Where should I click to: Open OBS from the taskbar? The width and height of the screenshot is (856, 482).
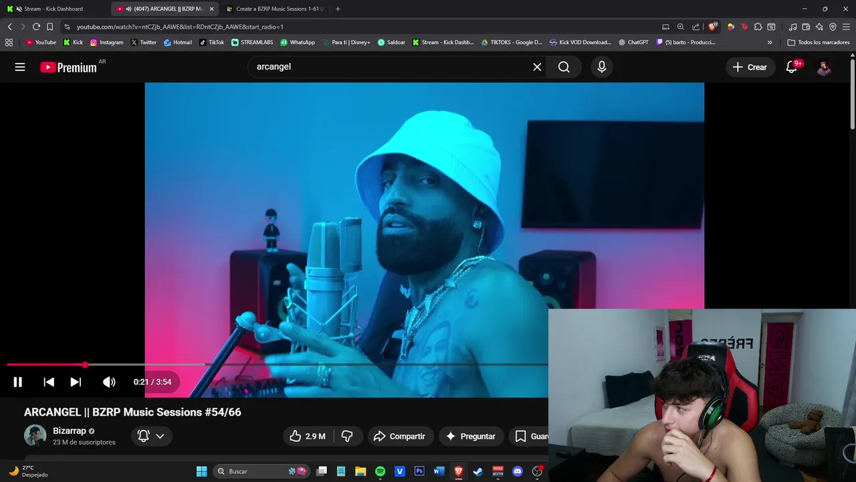tap(537, 471)
